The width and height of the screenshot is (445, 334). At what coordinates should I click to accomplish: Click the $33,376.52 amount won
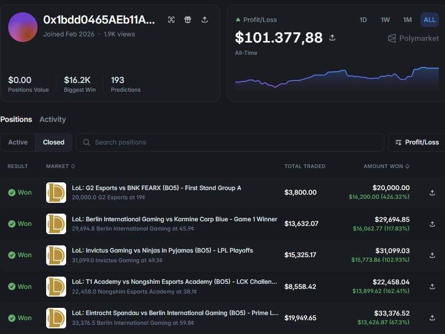tap(392, 314)
